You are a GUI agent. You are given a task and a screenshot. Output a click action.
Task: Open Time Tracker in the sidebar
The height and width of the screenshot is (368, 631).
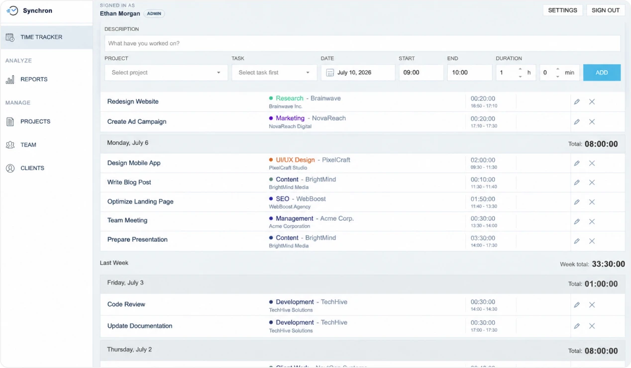(46, 37)
